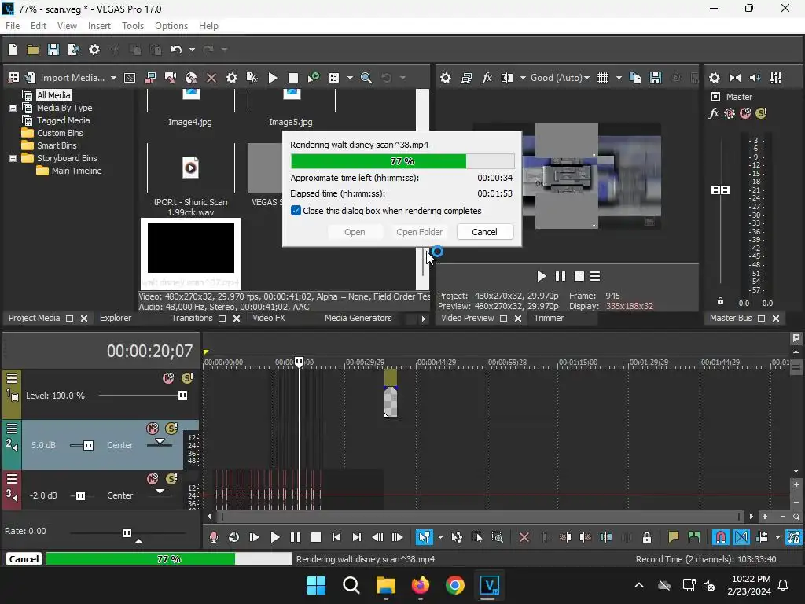This screenshot has width=805, height=604.
Task: Save snapshot to file icon in preview
Action: tap(655, 78)
